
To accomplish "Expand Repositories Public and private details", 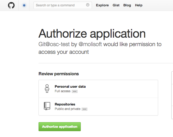I will click(x=85, y=109).
